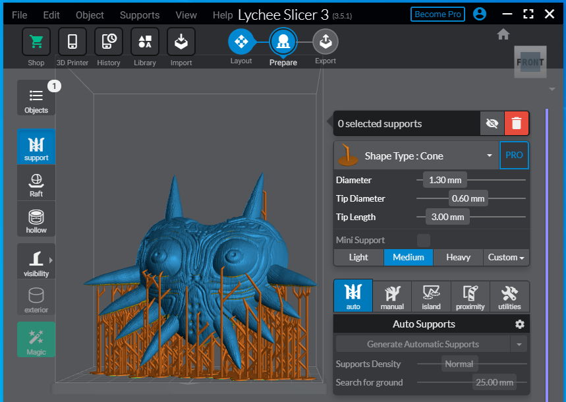Open the History panel
This screenshot has width=566, height=402.
[x=109, y=42]
